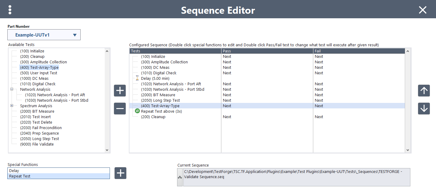
Task: Add selected test to configured sequence
Action: point(120,91)
